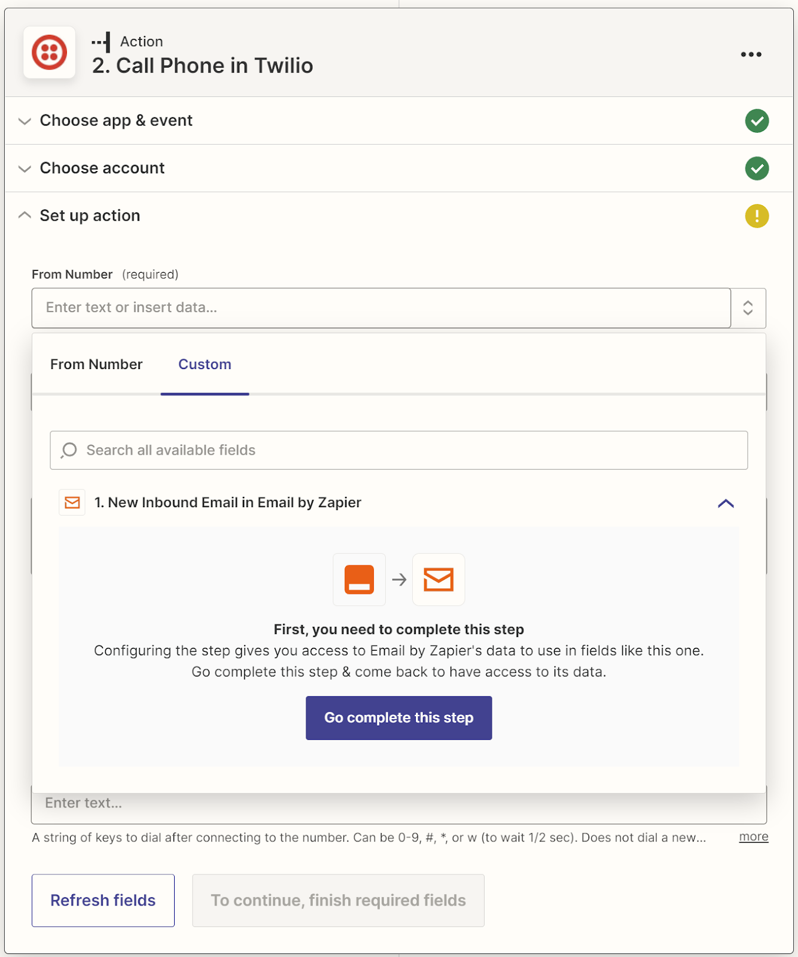Click the Enter text... field for dial keys
This screenshot has height=957, width=798.
[399, 806]
